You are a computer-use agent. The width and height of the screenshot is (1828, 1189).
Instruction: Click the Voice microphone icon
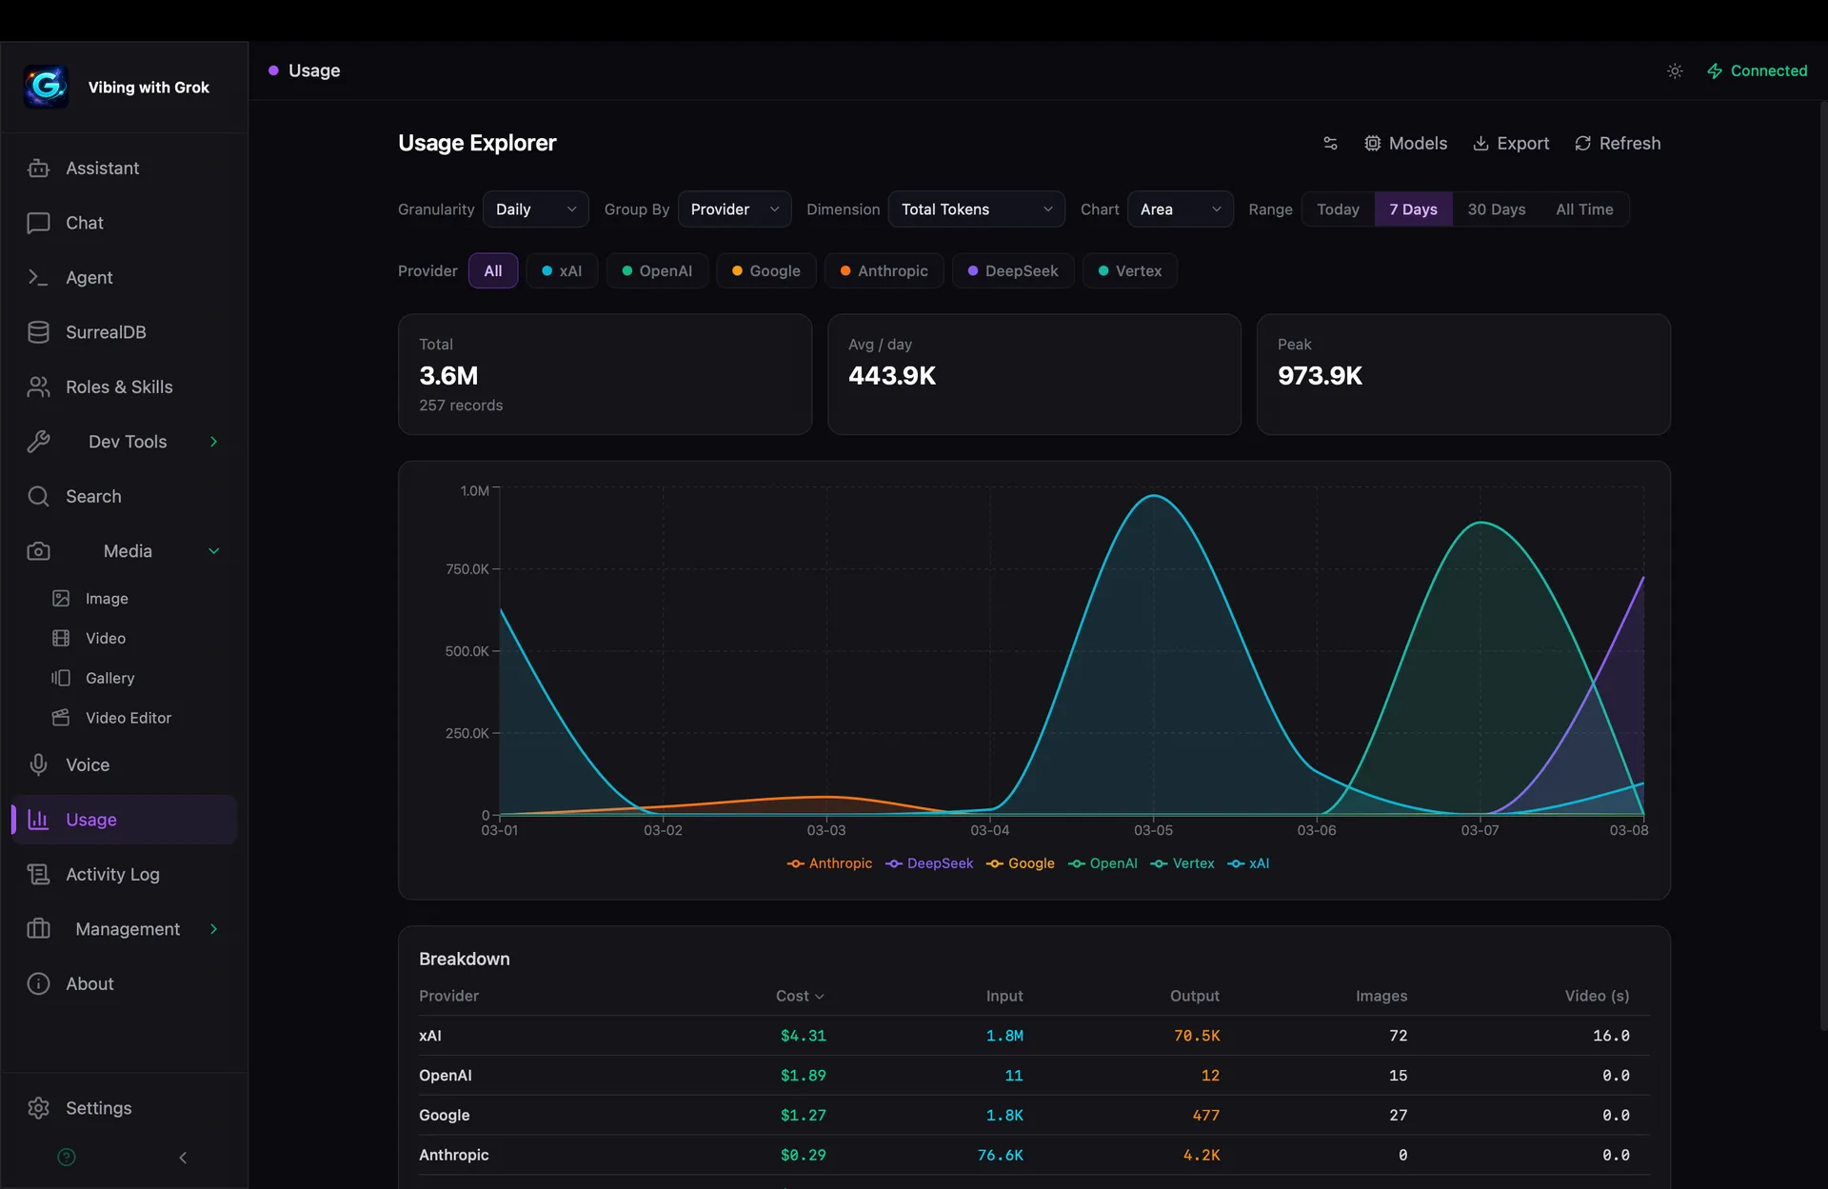tap(38, 764)
